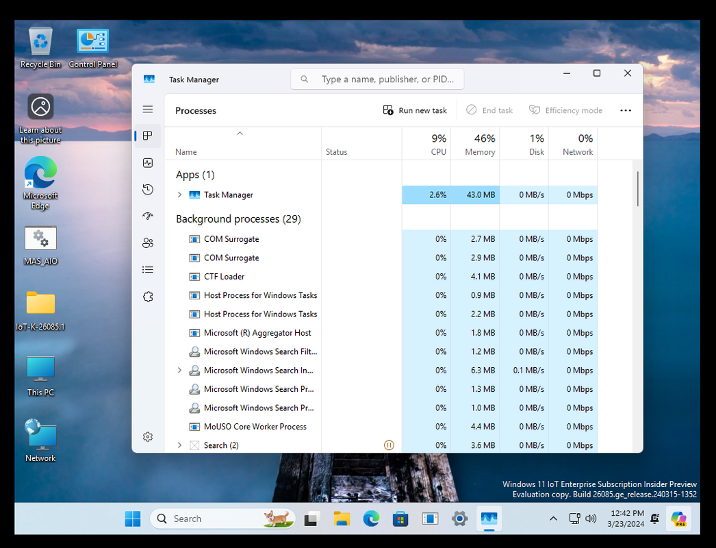716x548 pixels.
Task: Open Task View icon on taskbar
Action: point(311,519)
